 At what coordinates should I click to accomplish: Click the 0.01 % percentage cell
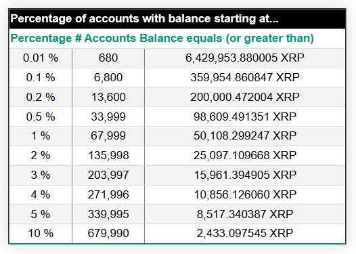pos(41,58)
